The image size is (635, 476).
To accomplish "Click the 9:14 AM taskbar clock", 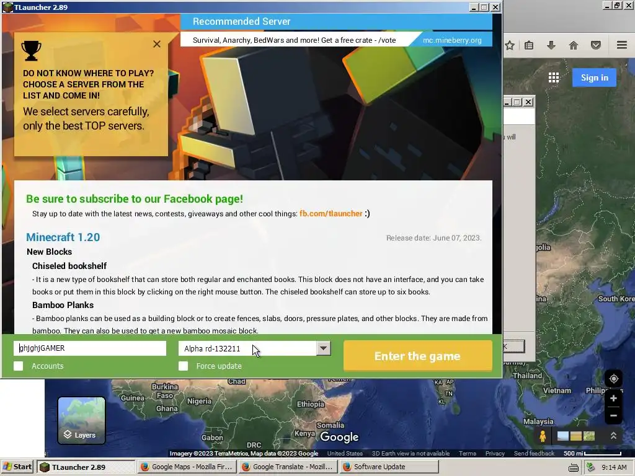I will click(614, 467).
